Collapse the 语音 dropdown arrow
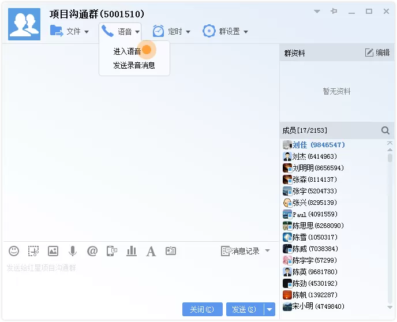Viewport: 397px width, 322px height. tap(137, 32)
